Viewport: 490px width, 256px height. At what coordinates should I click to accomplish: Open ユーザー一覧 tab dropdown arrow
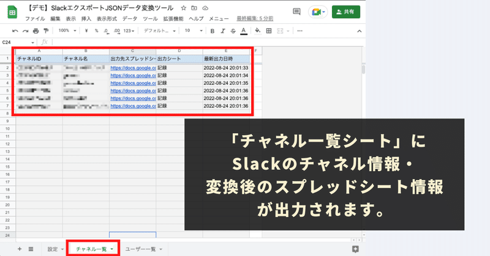coord(161,249)
